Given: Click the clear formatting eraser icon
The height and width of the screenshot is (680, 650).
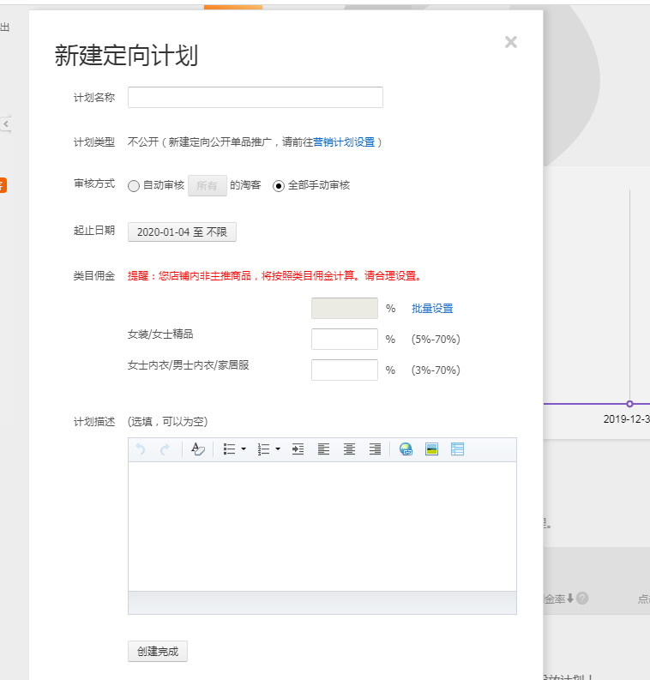Looking at the screenshot, I should tap(197, 449).
